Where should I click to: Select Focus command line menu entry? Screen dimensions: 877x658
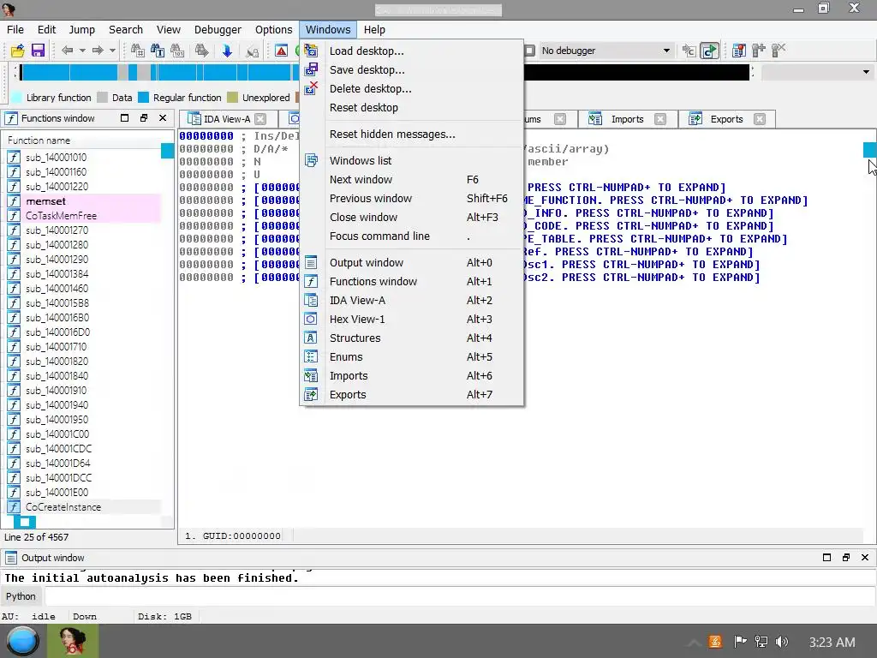pos(412,236)
